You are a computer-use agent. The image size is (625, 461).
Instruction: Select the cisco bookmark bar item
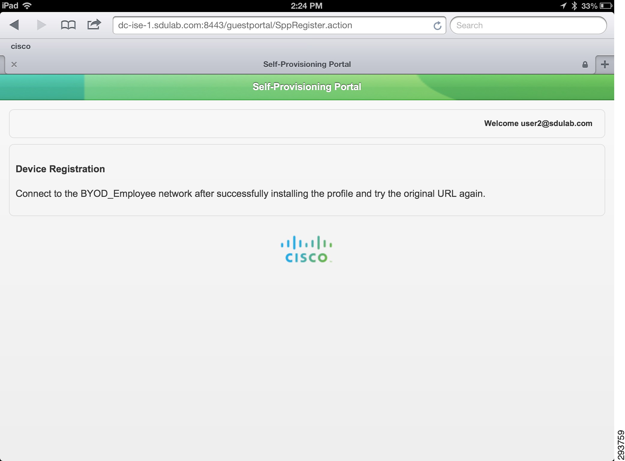coord(21,47)
